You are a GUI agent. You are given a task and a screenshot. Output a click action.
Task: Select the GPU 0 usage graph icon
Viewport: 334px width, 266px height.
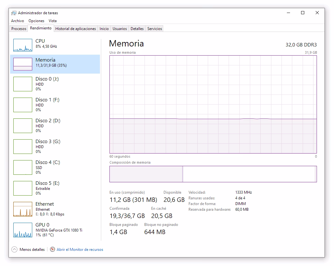click(22, 230)
